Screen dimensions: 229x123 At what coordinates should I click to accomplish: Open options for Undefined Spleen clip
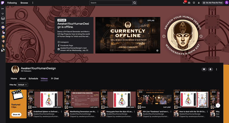pyautogui.click(x=61, y=111)
